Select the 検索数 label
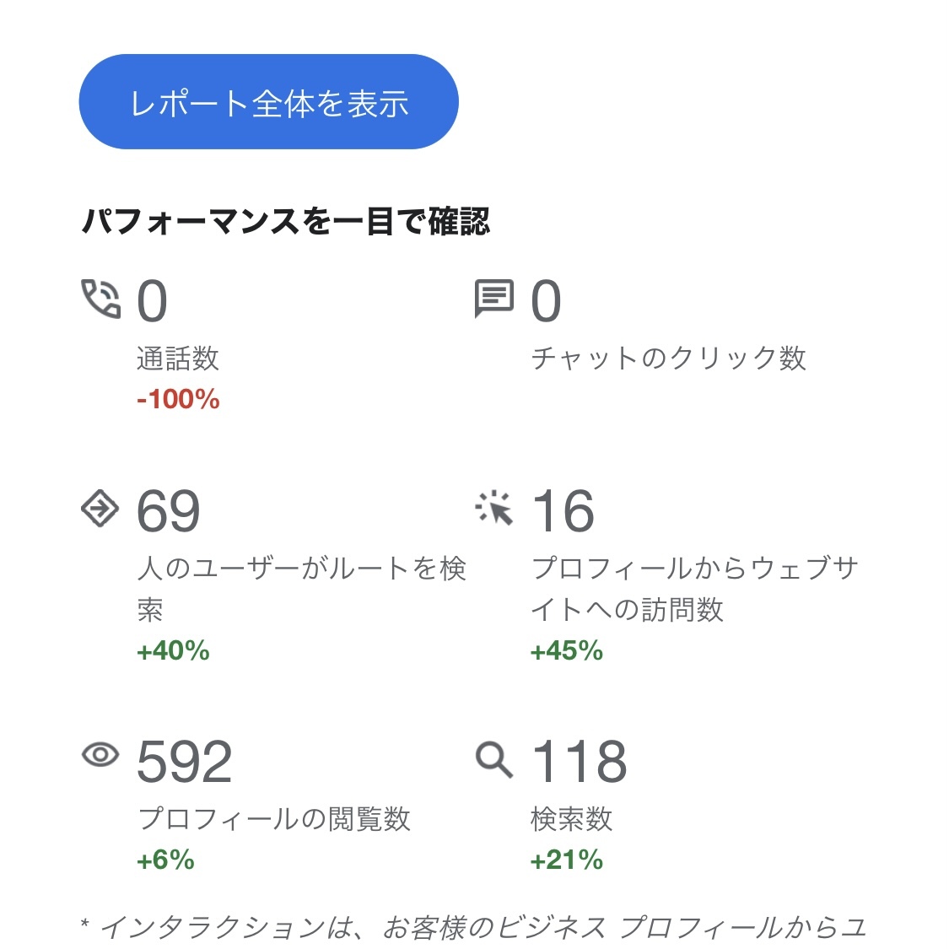 [571, 819]
